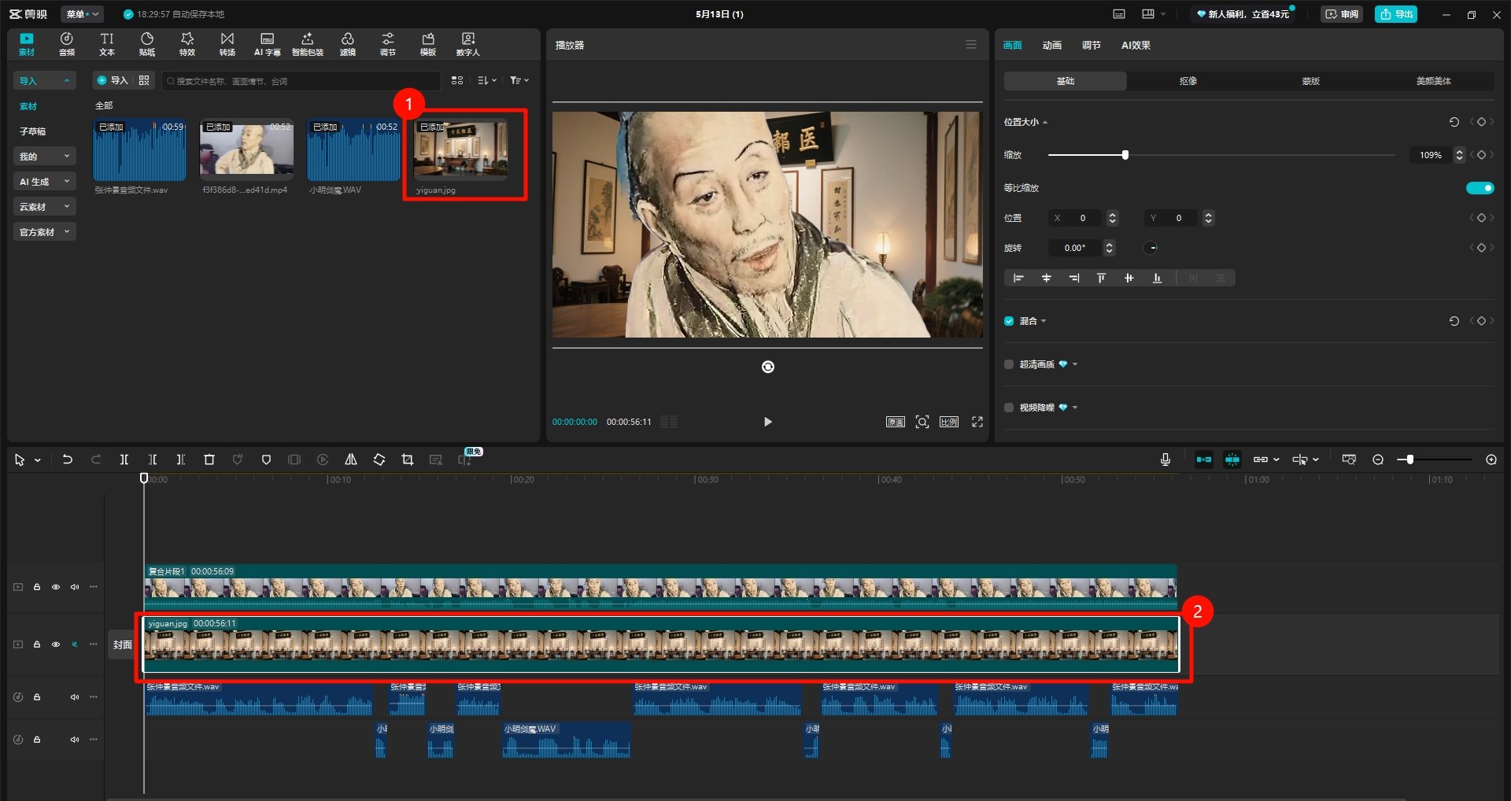Screen dimensions: 1511x801
Task: Expand the 云素材 cloud material section
Action: click(x=44, y=207)
